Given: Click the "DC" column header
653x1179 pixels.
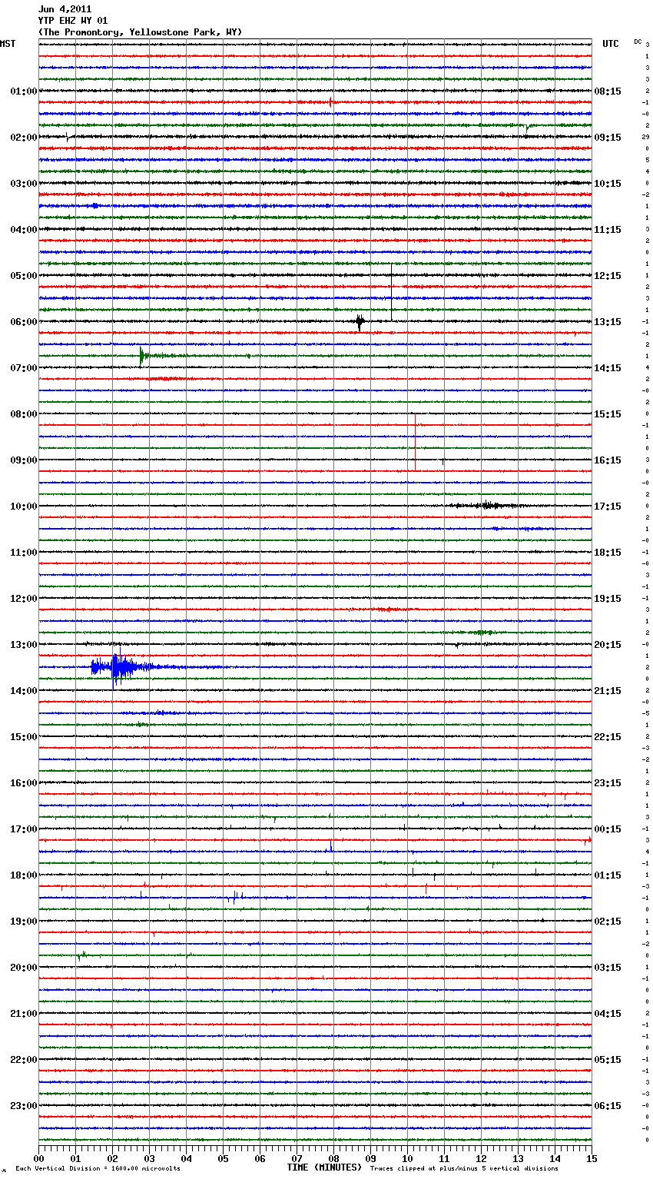Looking at the screenshot, I should click(638, 42).
